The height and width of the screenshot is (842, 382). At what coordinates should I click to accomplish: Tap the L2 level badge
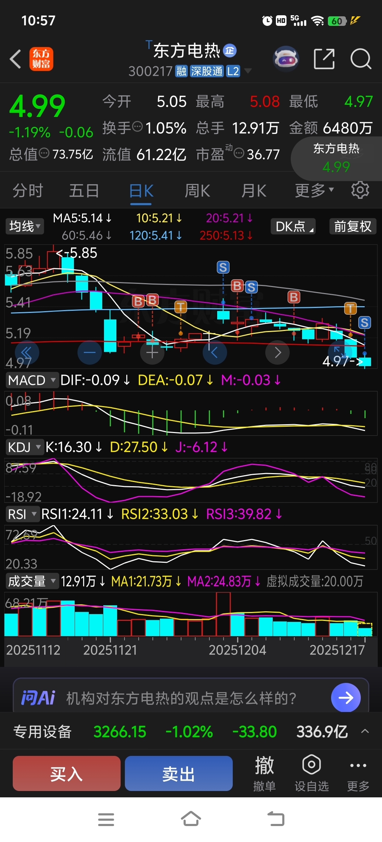233,71
